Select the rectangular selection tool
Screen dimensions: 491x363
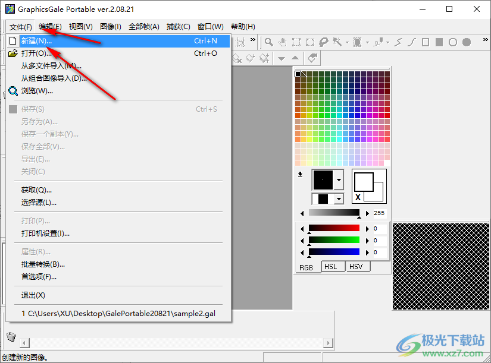(x=296, y=42)
